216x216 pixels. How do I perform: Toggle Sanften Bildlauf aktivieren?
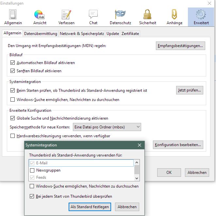[12, 71]
